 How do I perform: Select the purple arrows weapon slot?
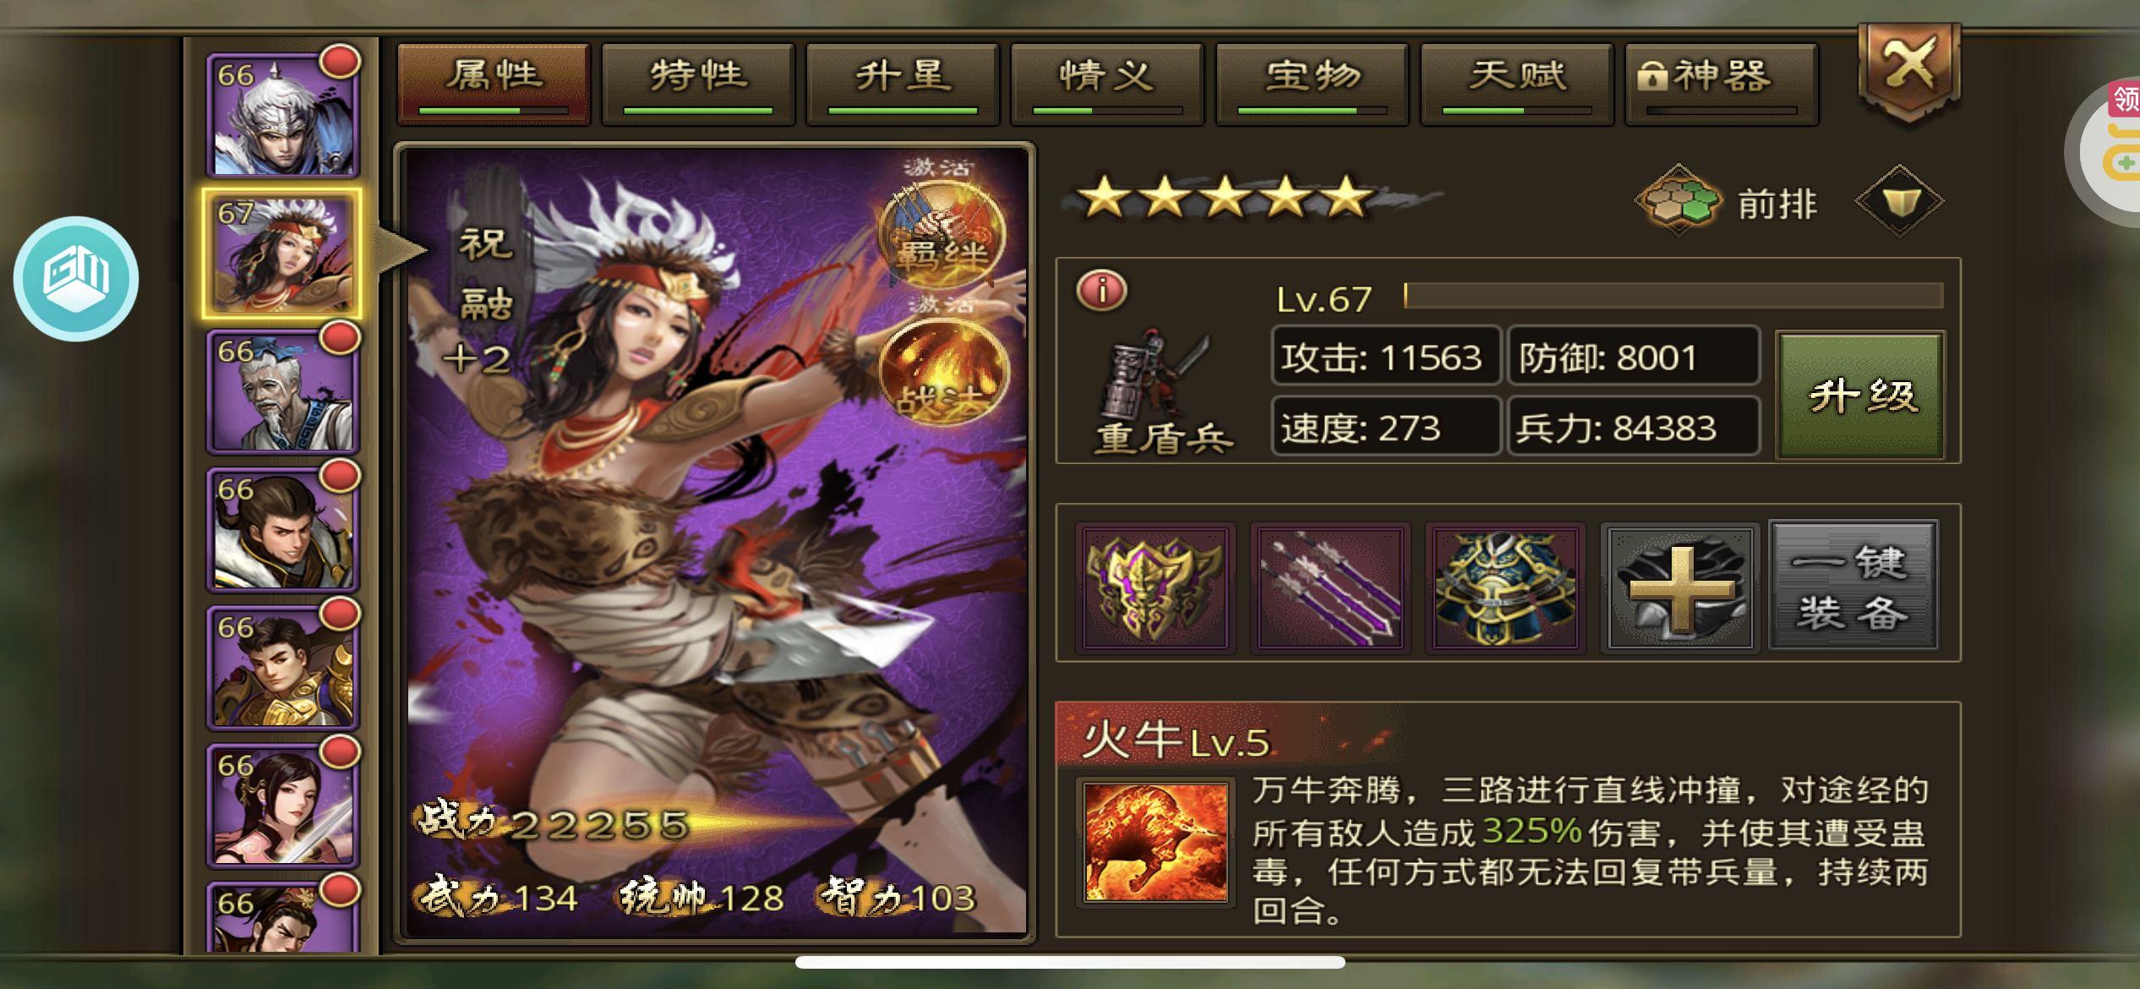[1330, 587]
